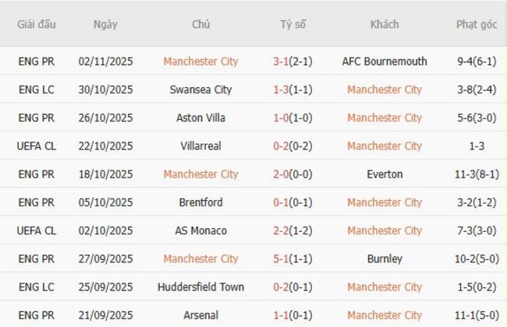The image size is (507, 327).
Task: Select the "Ngày" column header
Action: click(x=105, y=24)
